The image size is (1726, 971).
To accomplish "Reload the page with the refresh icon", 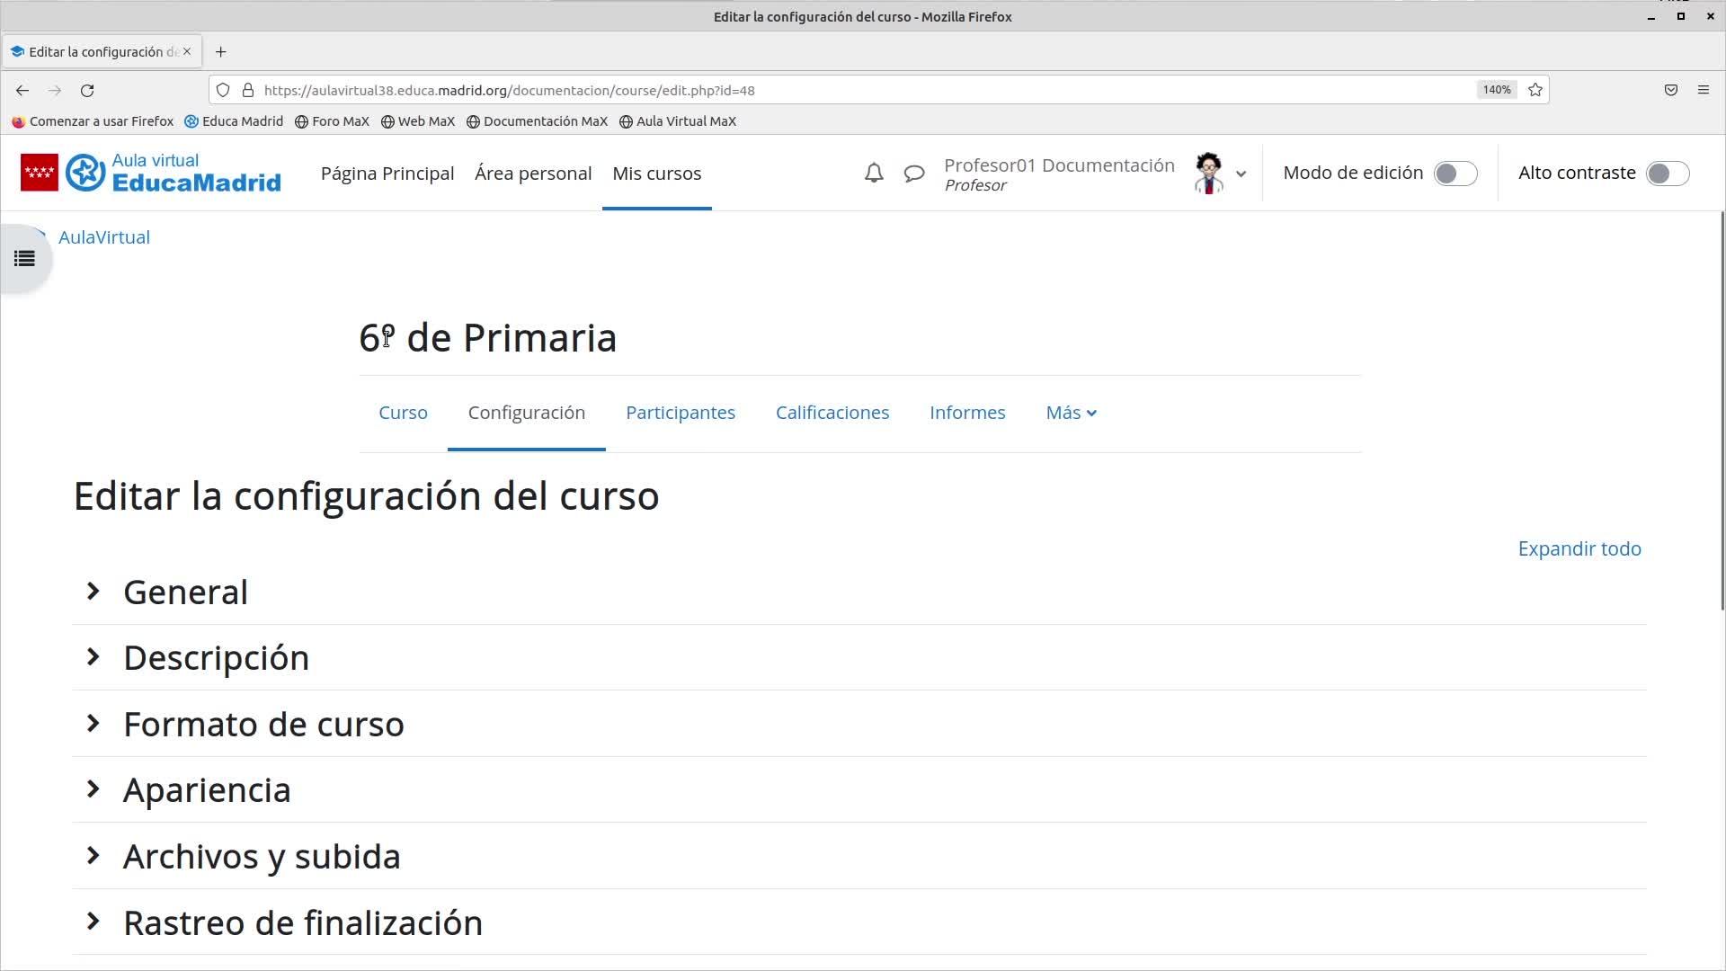I will tap(87, 90).
